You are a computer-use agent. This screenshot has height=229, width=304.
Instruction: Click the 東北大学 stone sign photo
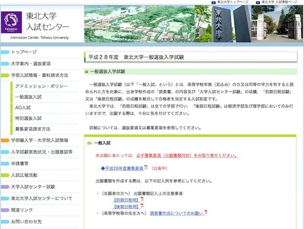click(x=223, y=24)
